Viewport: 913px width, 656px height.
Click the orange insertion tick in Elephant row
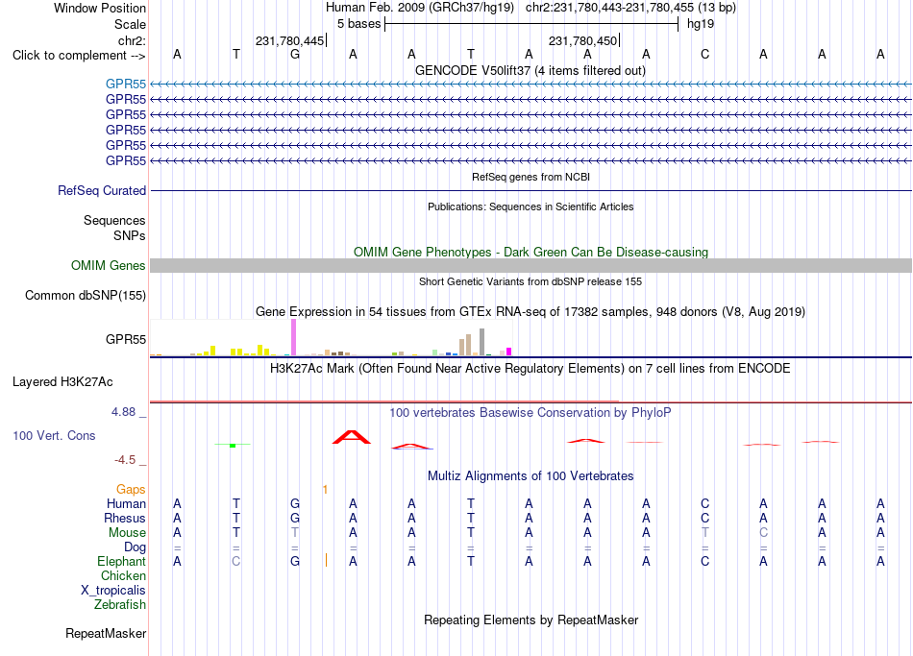(326, 561)
